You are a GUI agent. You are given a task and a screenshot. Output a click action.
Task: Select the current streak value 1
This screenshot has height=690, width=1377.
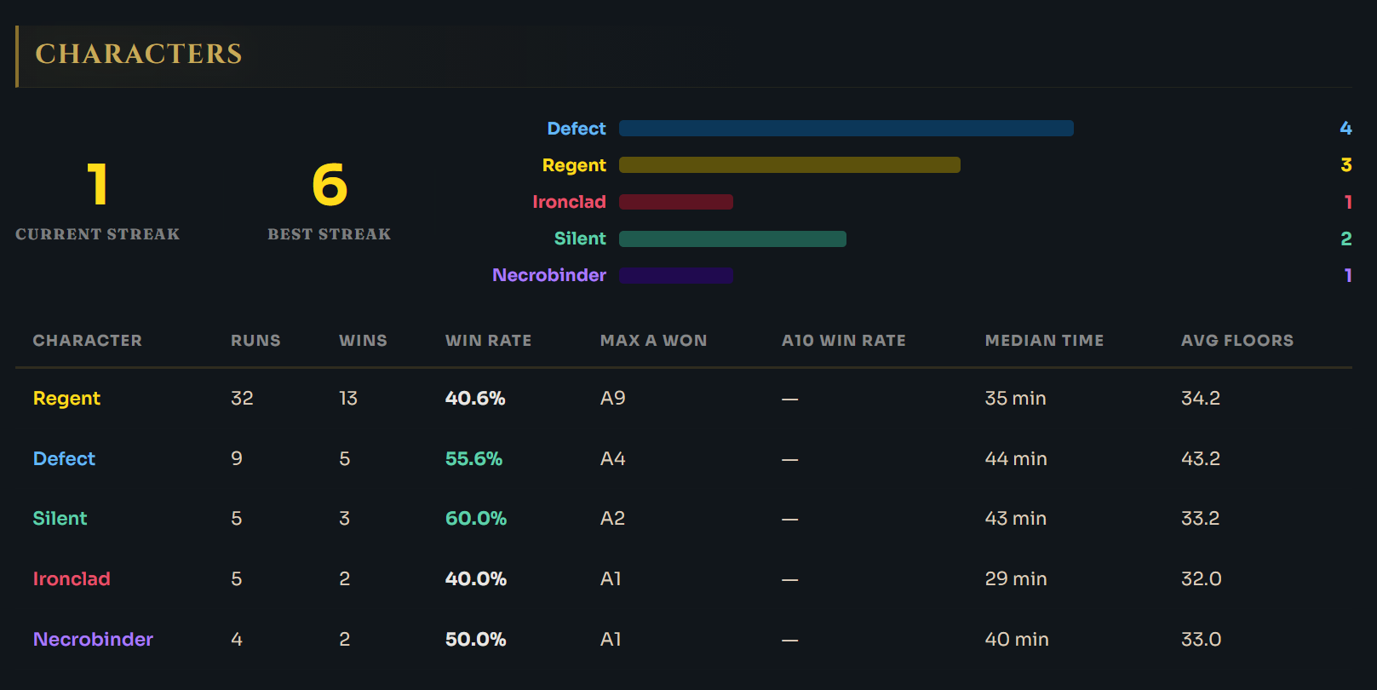98,185
